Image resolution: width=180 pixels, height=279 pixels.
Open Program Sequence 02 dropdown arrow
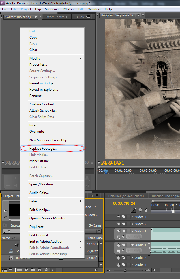click(x=138, y=16)
